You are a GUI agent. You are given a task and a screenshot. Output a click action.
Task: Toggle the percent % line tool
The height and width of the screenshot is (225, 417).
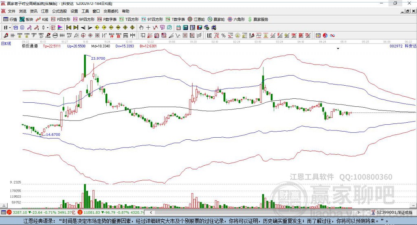[224, 36]
